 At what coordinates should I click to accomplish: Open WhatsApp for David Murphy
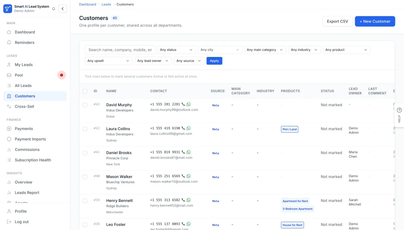tap(189, 104)
